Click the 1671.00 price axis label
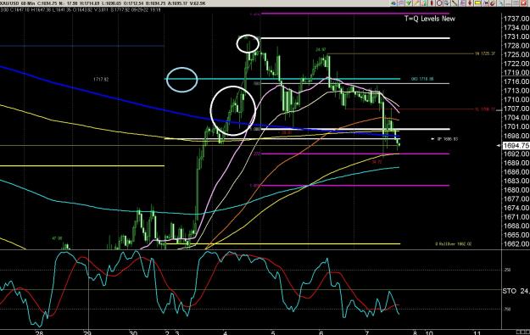This screenshot has width=530, height=335. tap(516, 216)
